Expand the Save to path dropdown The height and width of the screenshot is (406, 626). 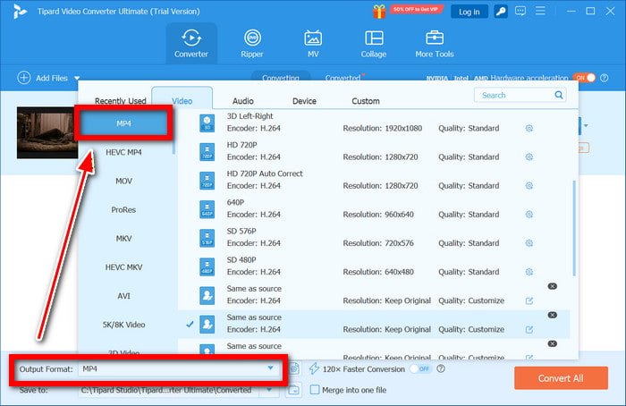tap(271, 390)
